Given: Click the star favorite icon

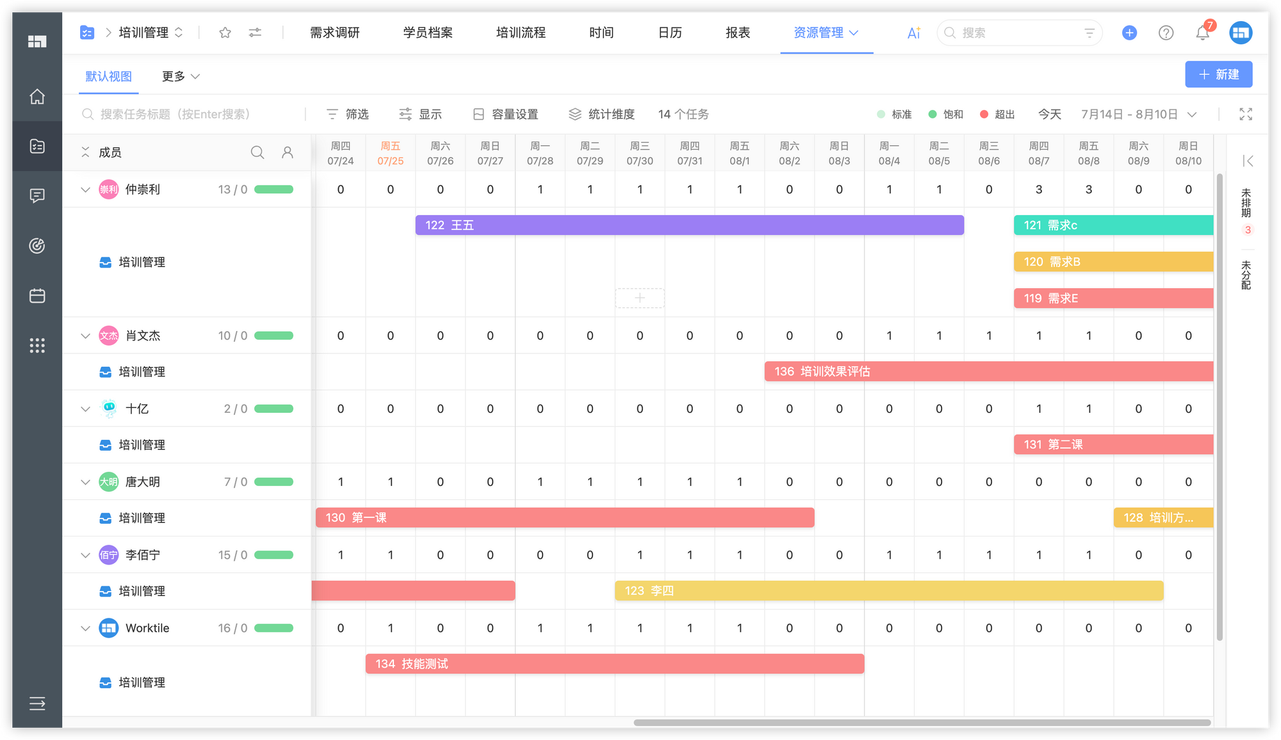Looking at the screenshot, I should (225, 33).
